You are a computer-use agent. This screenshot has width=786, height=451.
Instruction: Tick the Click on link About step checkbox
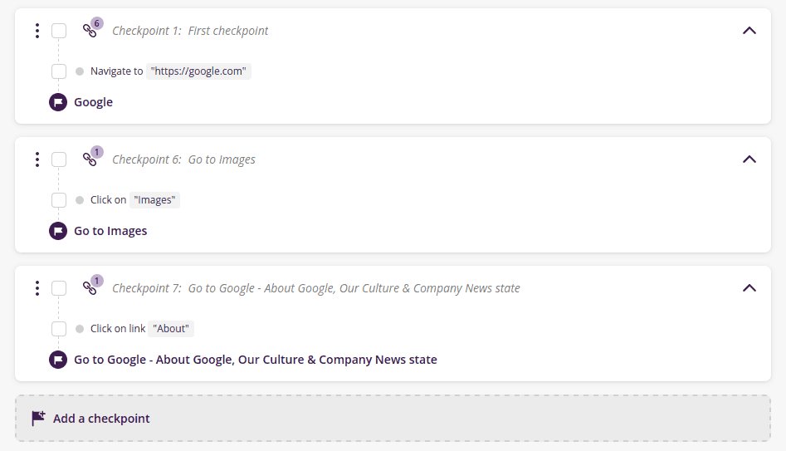[x=59, y=329]
